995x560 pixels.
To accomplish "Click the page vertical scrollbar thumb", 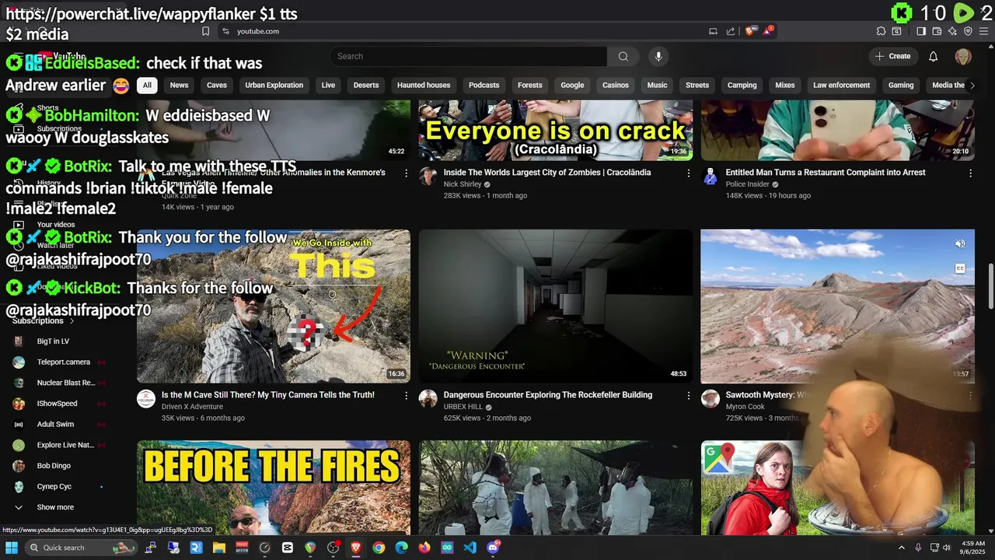I will (x=990, y=286).
